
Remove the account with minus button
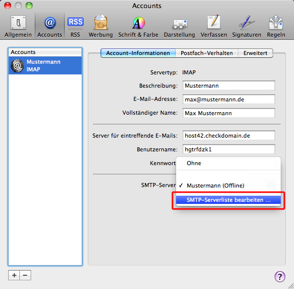[26, 275]
